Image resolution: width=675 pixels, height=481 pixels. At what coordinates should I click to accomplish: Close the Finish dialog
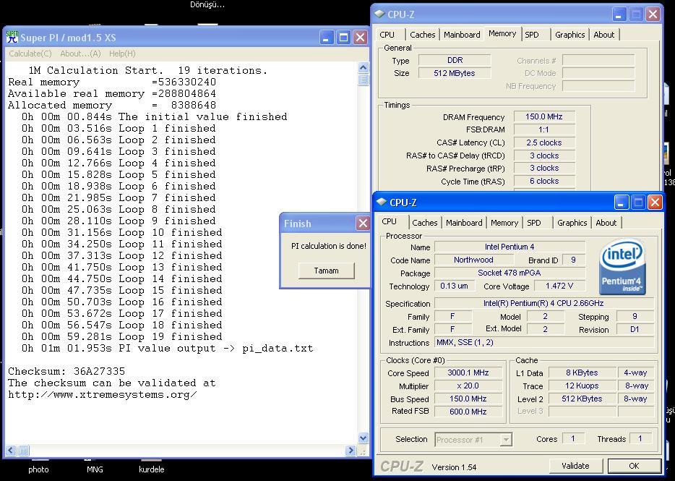363,223
